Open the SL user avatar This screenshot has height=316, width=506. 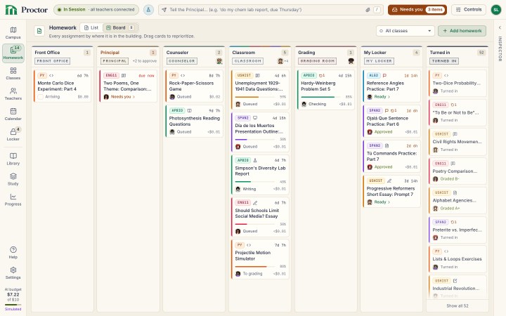496,10
